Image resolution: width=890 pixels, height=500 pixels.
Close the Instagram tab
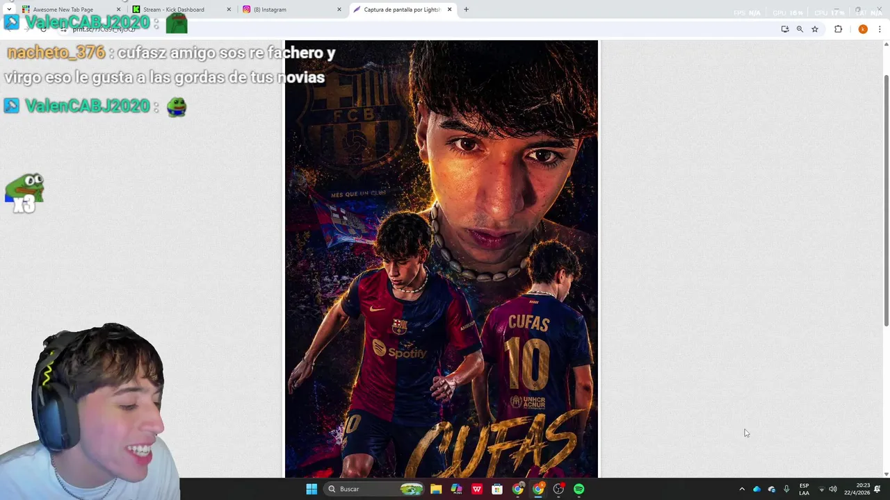click(339, 10)
